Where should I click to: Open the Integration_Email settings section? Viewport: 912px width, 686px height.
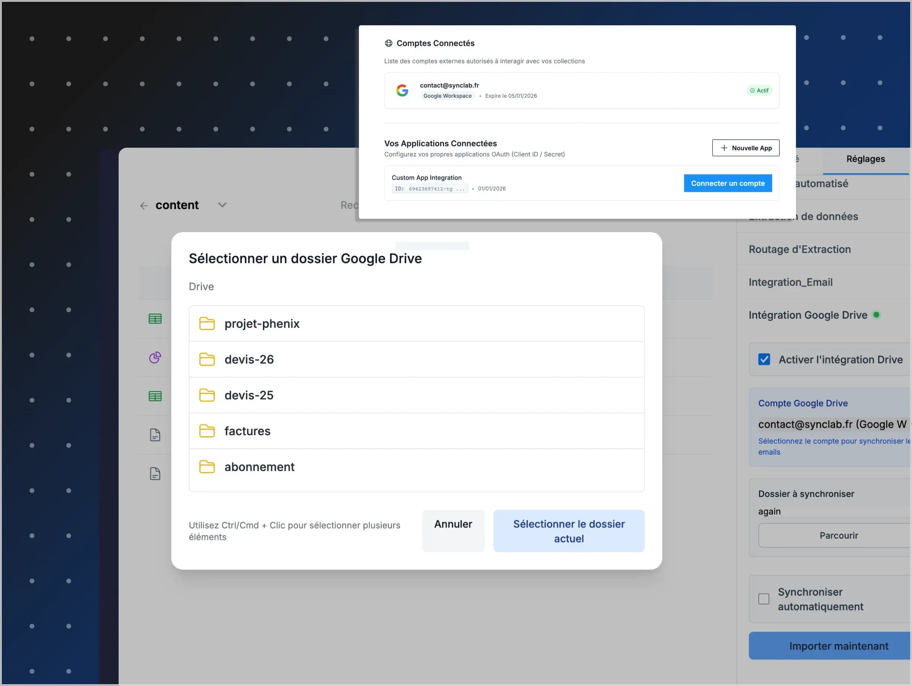pos(790,282)
